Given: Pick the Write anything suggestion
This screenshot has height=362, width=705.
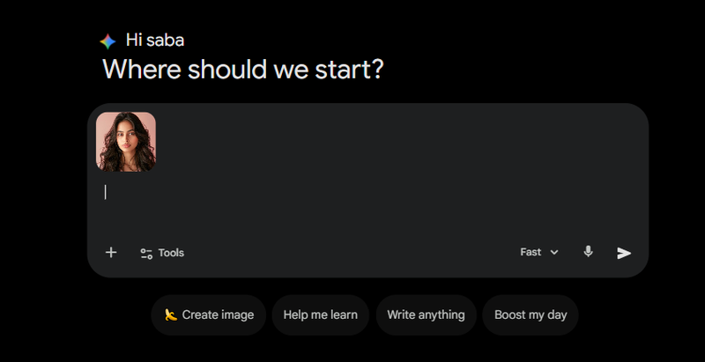Looking at the screenshot, I should pos(426,314).
